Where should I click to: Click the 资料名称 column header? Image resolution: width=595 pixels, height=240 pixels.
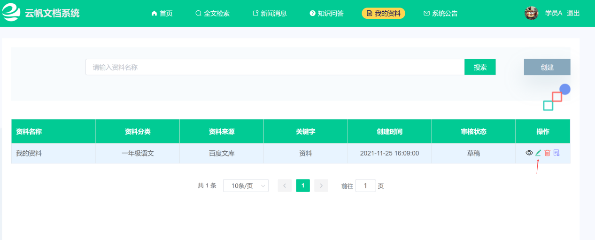[x=54, y=132]
